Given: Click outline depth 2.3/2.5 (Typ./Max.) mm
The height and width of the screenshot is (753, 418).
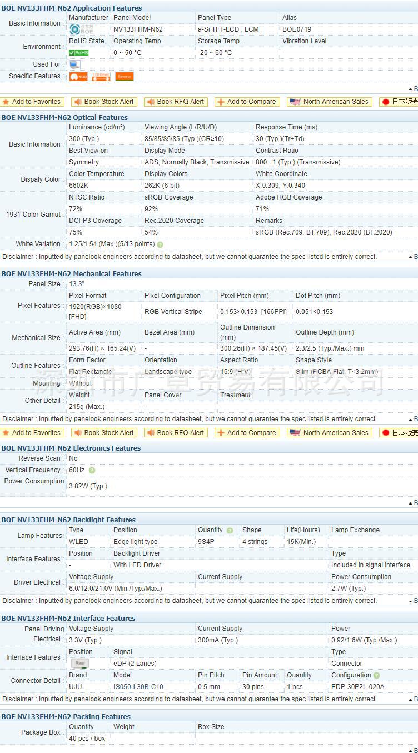Looking at the screenshot, I should (x=330, y=348).
